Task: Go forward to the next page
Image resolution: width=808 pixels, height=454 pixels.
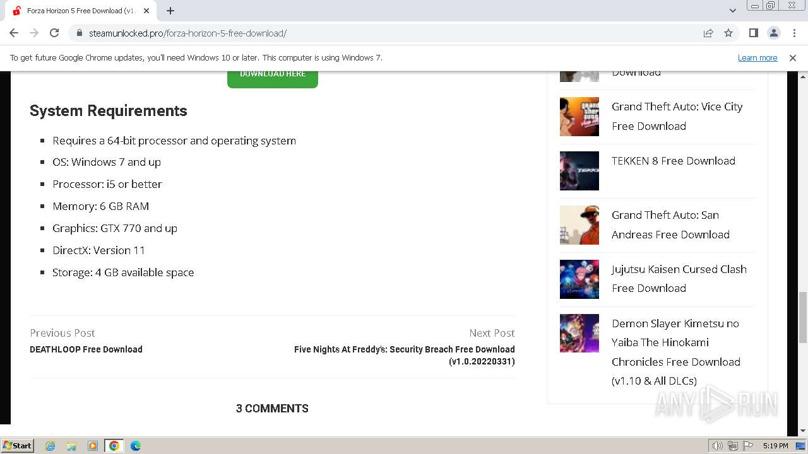Action: (x=34, y=33)
